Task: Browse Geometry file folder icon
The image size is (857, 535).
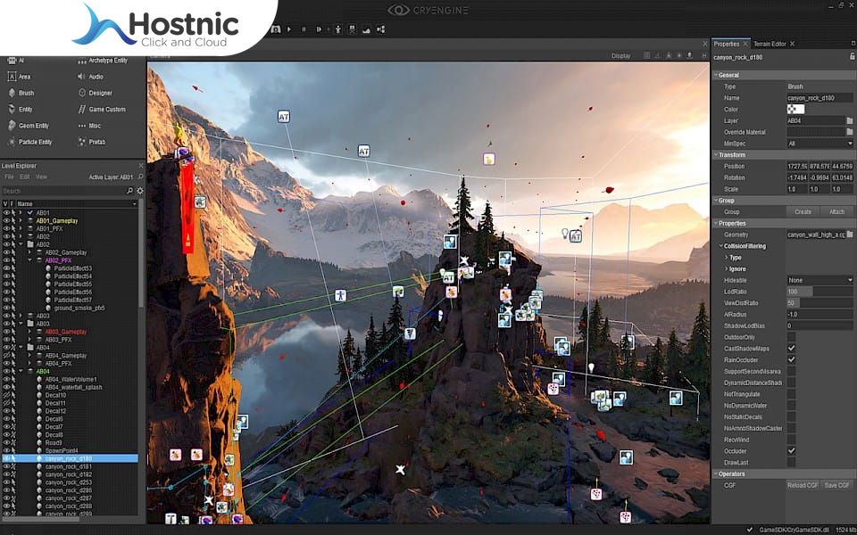Action: tap(849, 235)
